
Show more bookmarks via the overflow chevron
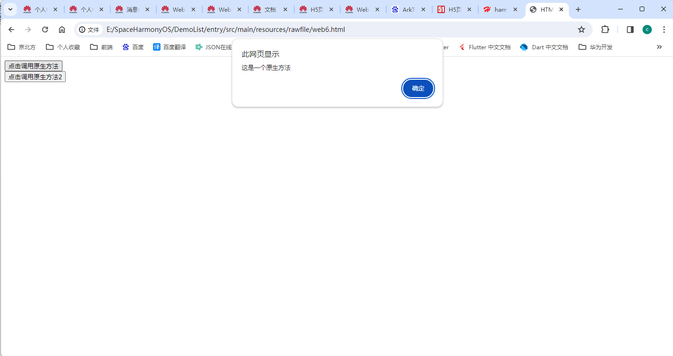[x=659, y=47]
